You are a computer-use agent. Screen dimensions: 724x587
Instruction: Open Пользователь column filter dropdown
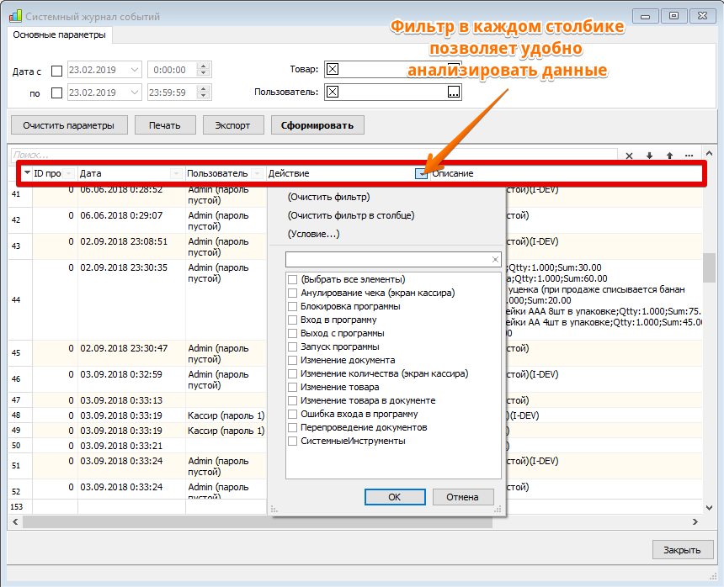pyautogui.click(x=258, y=174)
